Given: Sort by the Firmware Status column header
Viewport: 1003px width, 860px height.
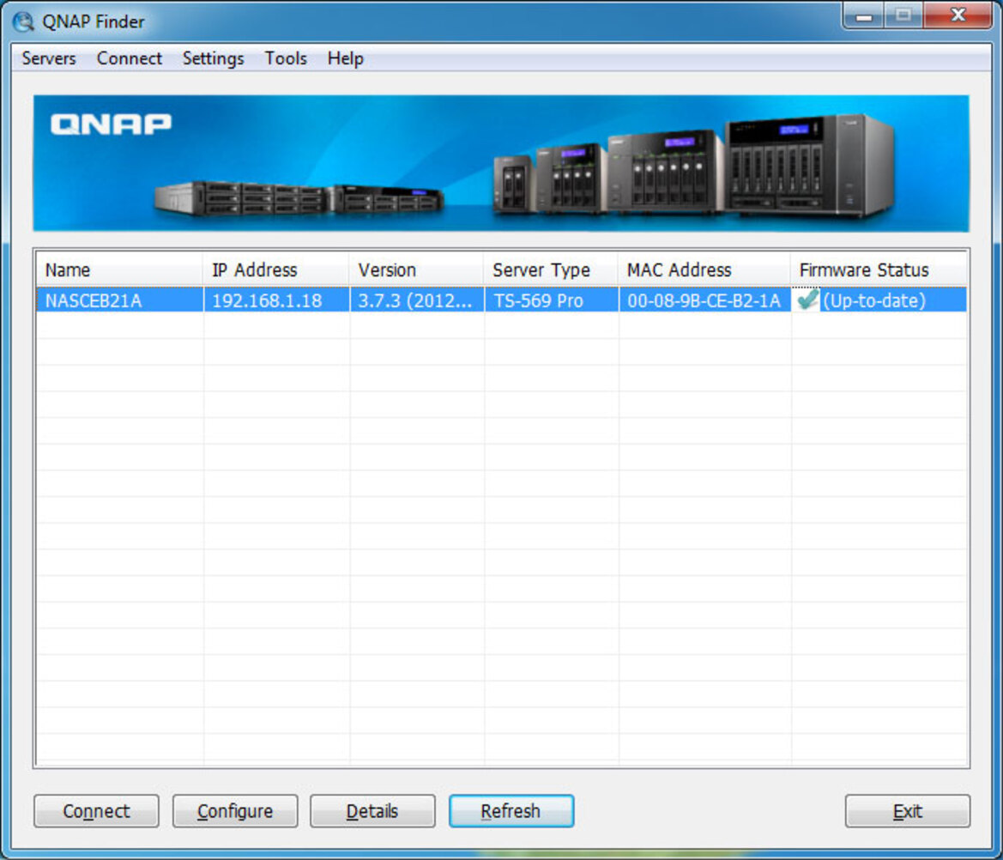Looking at the screenshot, I should coord(879,270).
